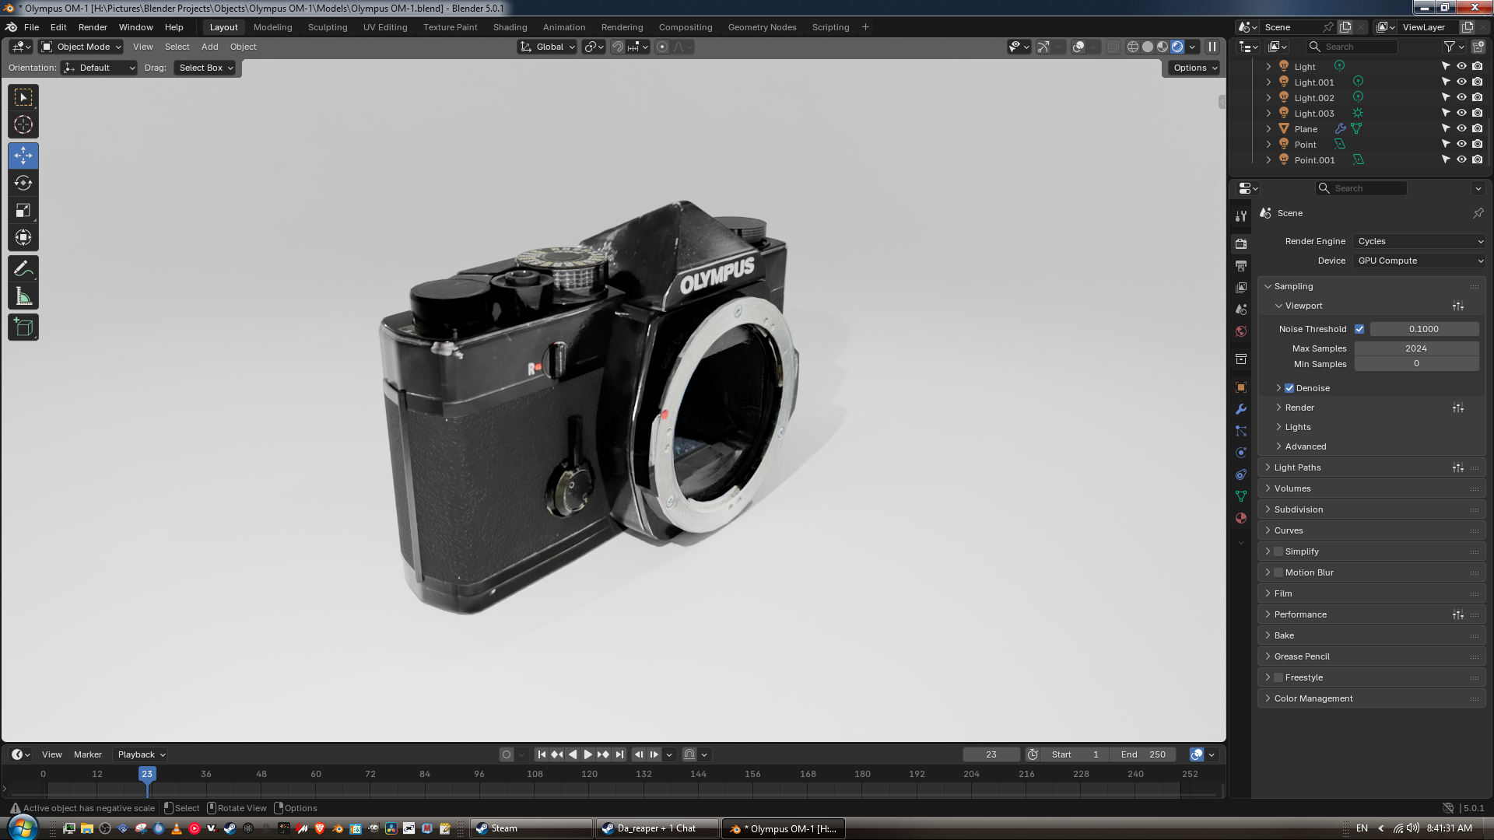
Task: Hide the Plane object in the viewport
Action: coord(1461,129)
